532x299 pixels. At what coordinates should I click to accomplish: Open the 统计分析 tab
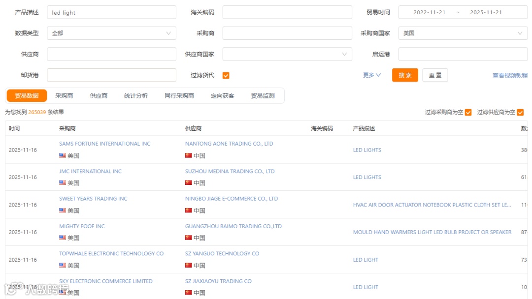[x=136, y=96]
